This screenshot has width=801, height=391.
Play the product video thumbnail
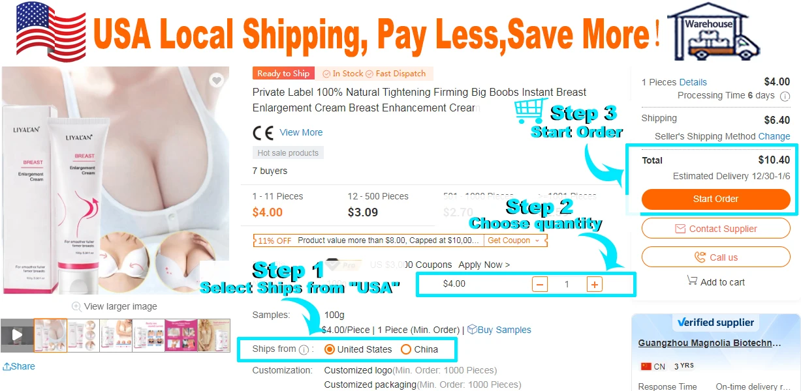pos(17,336)
